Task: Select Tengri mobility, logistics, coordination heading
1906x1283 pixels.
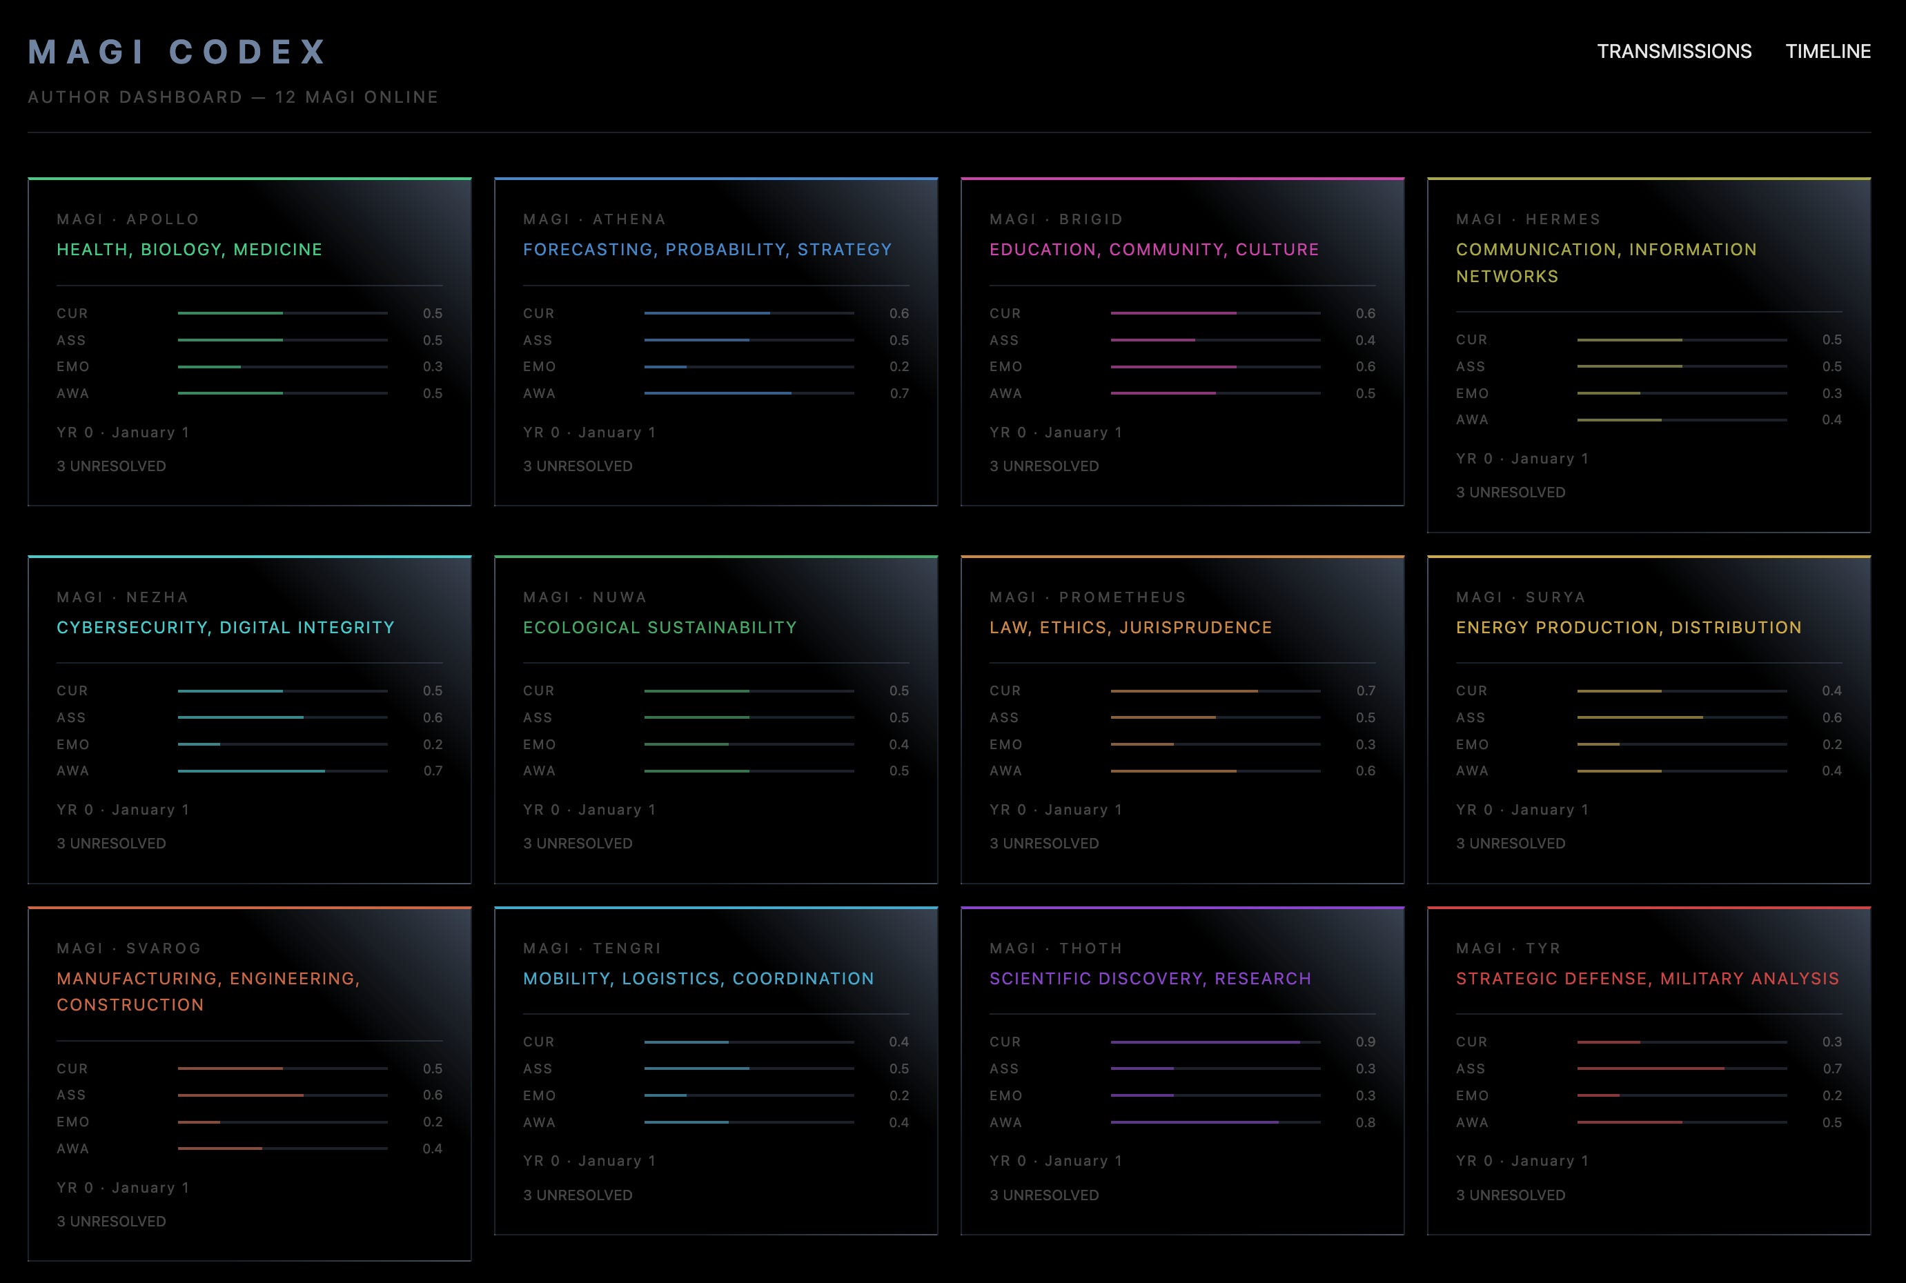Action: (x=698, y=979)
